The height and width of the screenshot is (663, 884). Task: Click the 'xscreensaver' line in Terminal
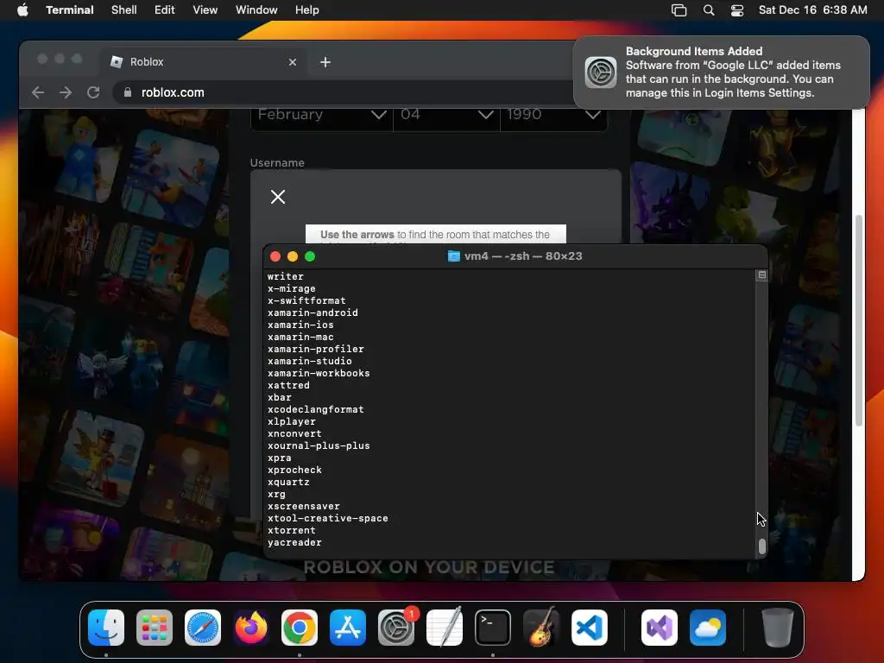click(x=303, y=506)
